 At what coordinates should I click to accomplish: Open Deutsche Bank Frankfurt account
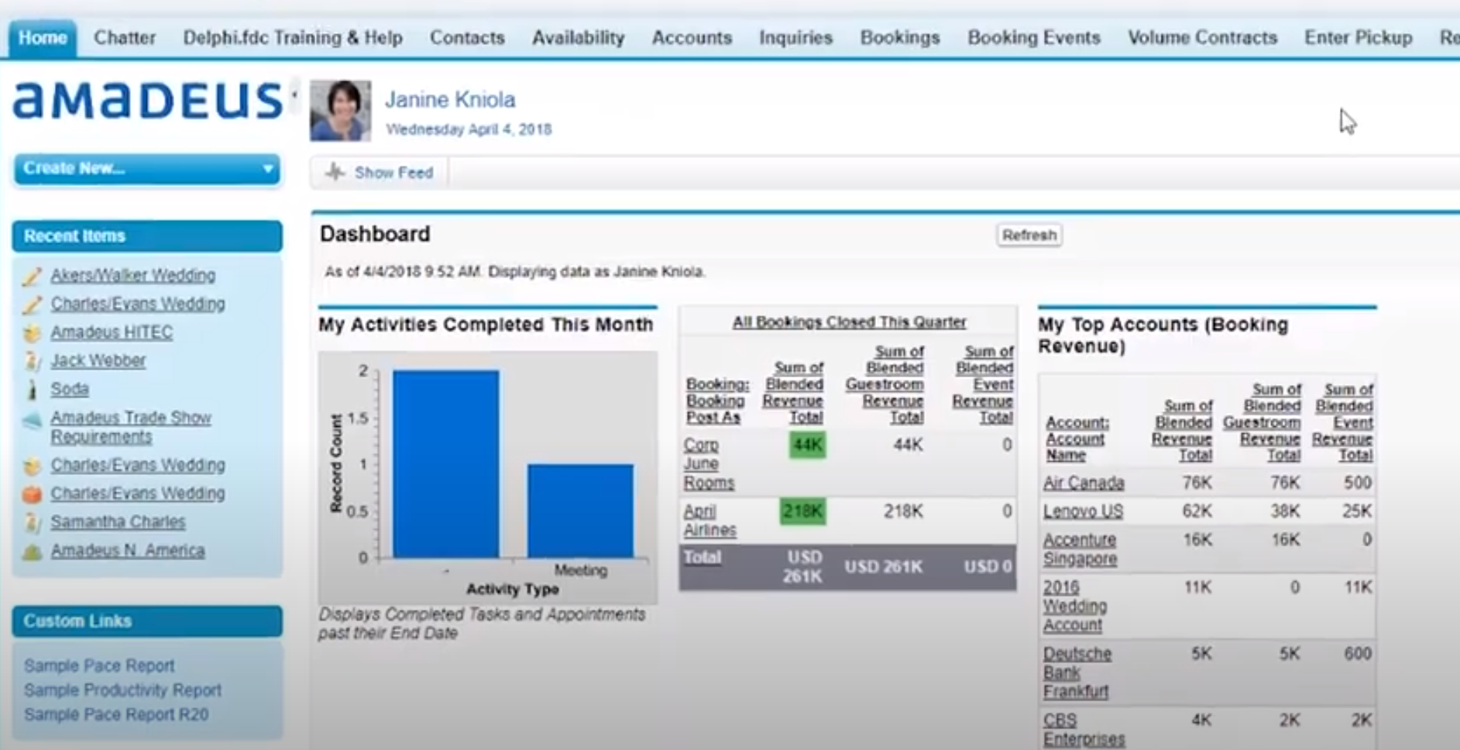click(x=1077, y=673)
